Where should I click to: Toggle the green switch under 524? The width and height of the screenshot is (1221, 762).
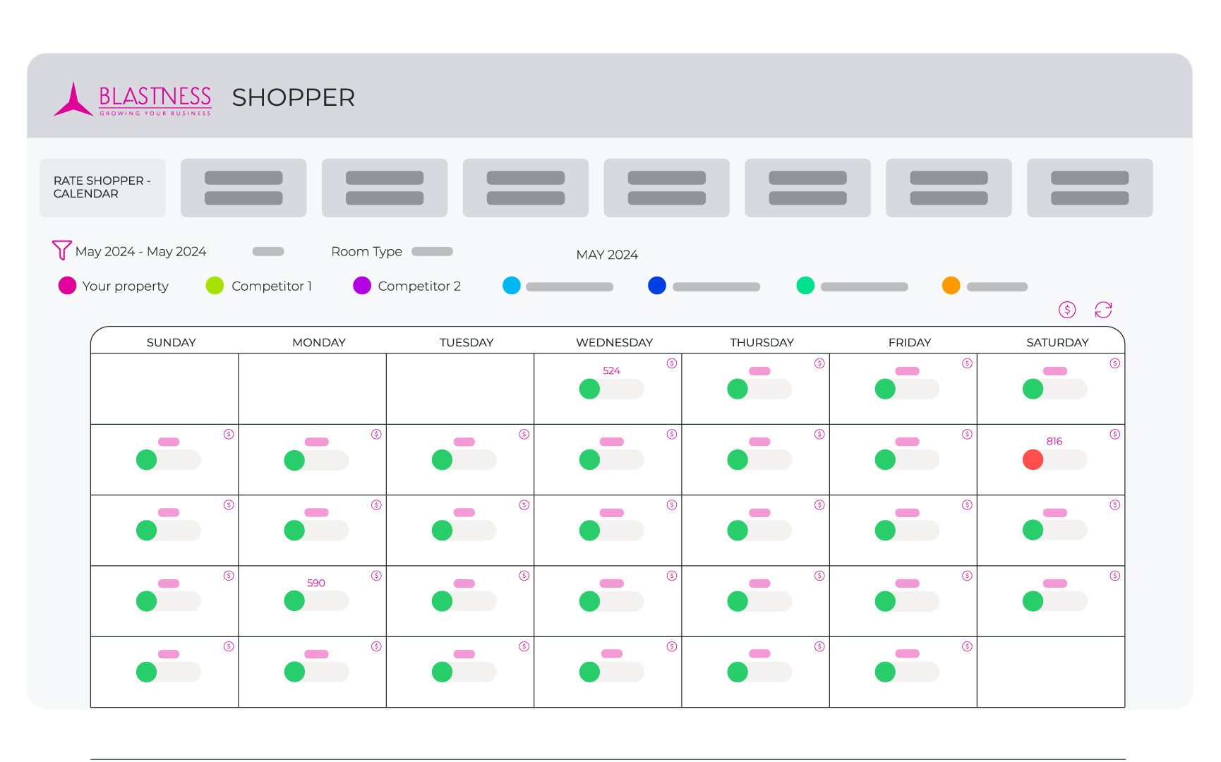coord(611,389)
